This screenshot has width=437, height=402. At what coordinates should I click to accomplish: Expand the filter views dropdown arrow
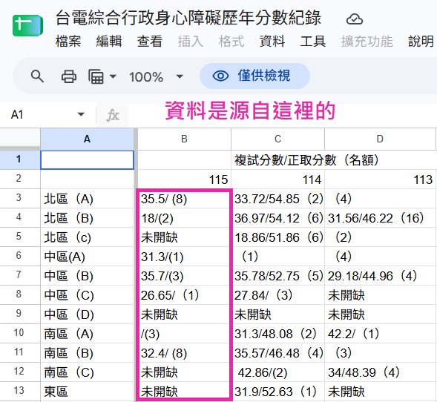(x=113, y=76)
